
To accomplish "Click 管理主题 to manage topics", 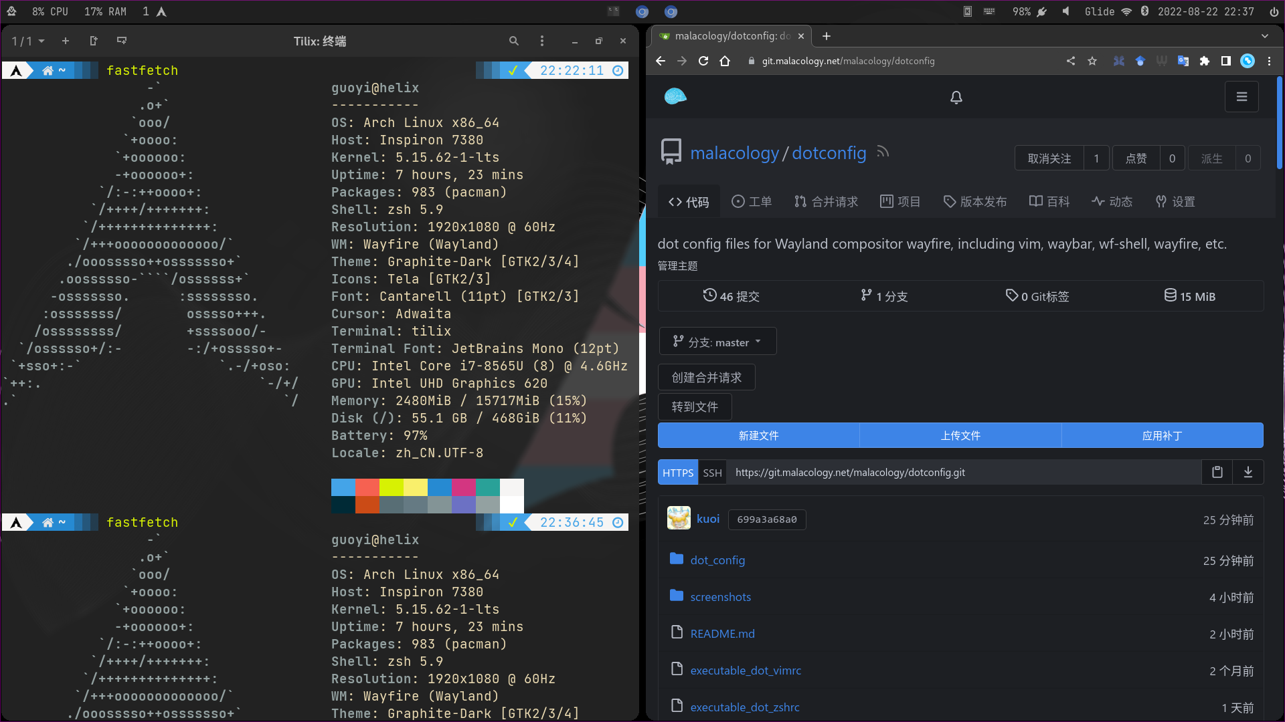I will (x=677, y=266).
